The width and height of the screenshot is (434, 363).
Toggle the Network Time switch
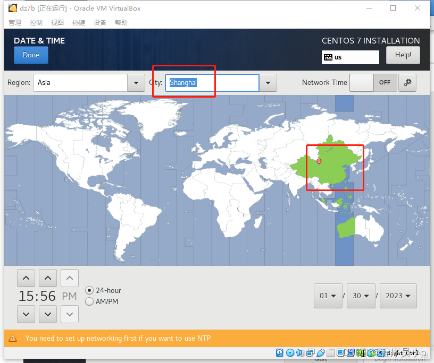(x=373, y=83)
